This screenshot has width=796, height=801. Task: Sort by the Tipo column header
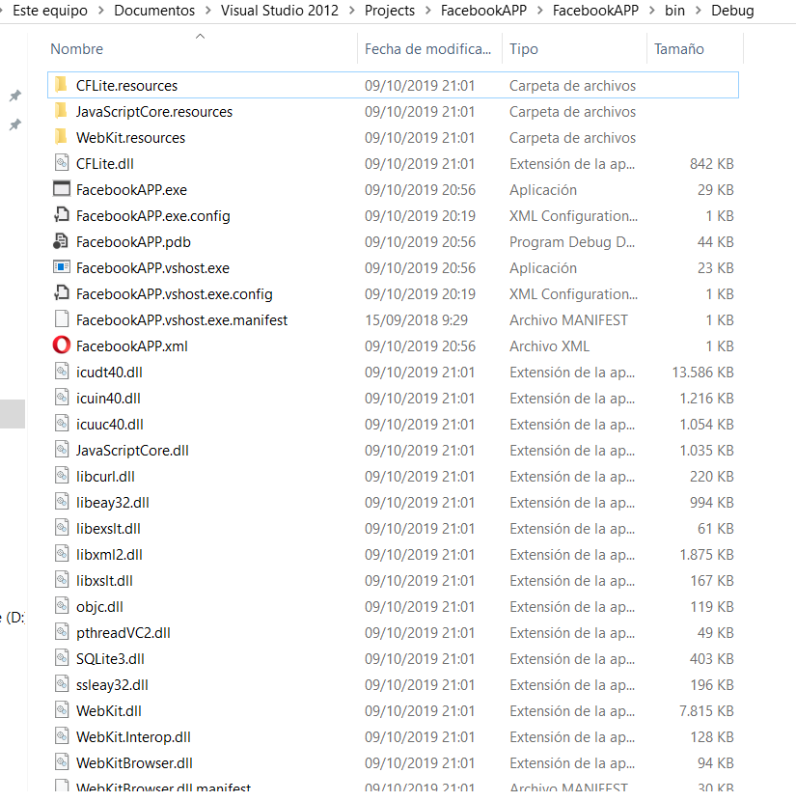[523, 49]
